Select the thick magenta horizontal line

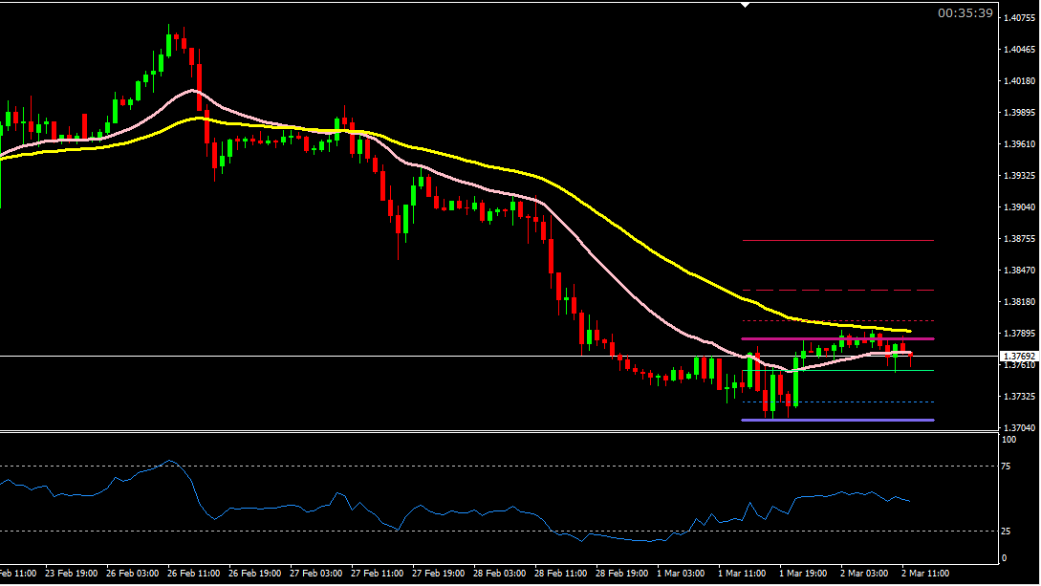(x=837, y=339)
